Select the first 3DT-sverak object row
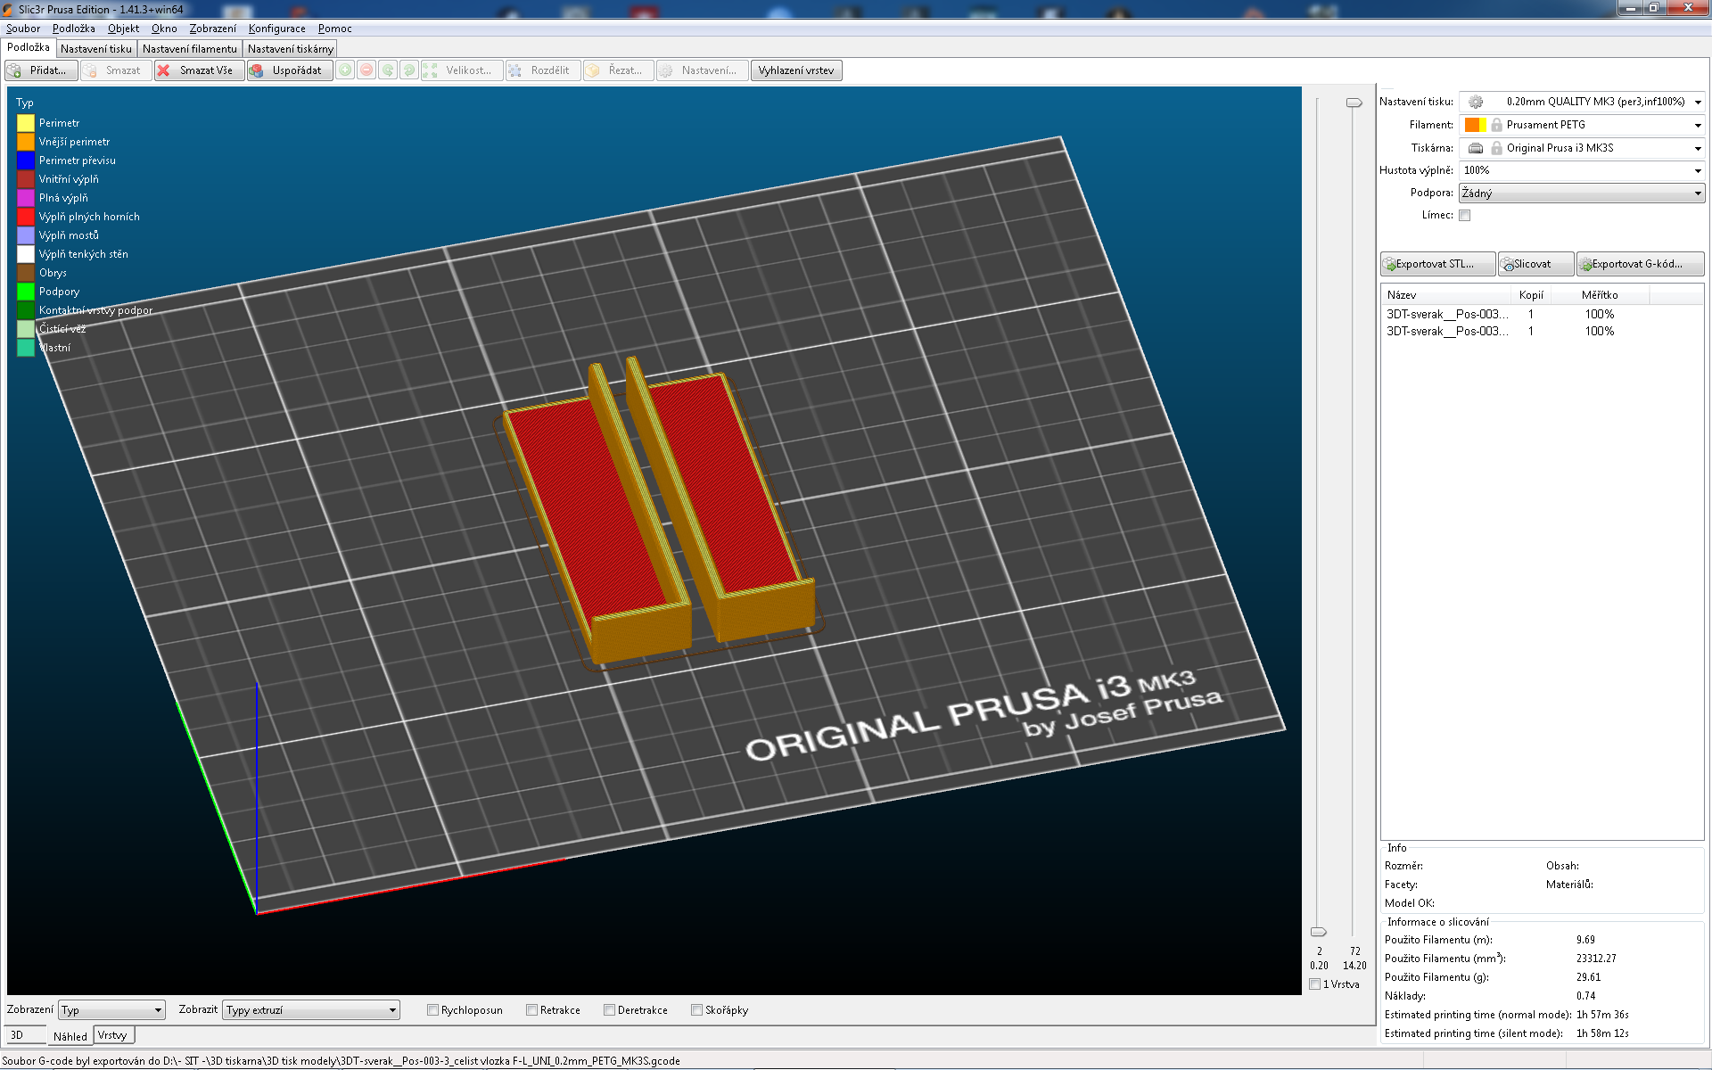 (x=1542, y=314)
